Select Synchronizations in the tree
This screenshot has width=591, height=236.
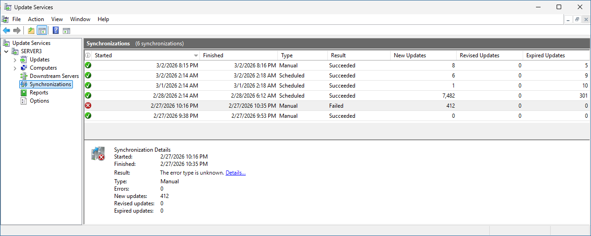(x=50, y=84)
